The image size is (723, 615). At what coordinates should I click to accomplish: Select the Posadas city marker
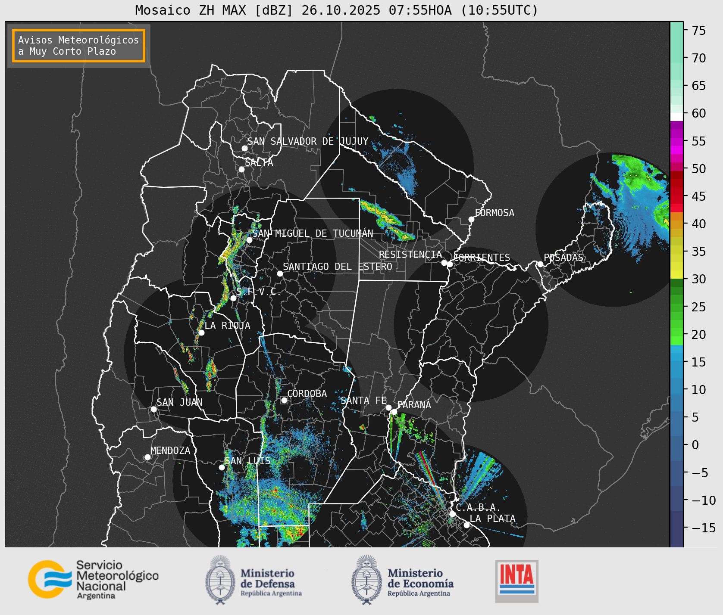pyautogui.click(x=540, y=264)
